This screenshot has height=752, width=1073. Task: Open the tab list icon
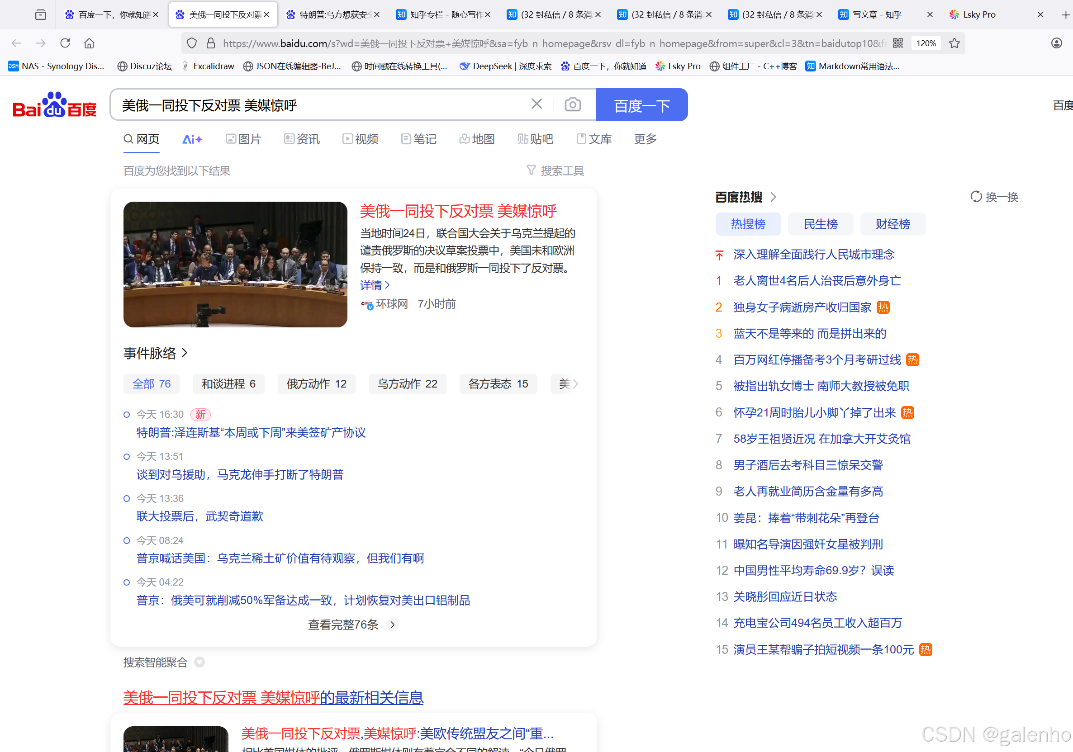[x=41, y=15]
